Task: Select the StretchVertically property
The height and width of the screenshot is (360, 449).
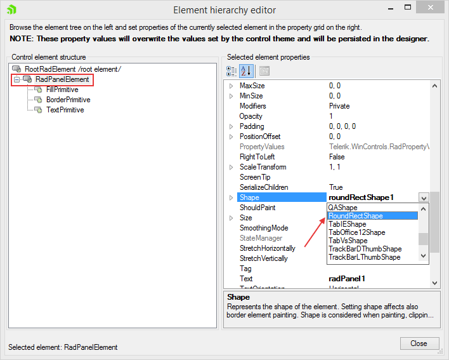Action: pos(263,258)
